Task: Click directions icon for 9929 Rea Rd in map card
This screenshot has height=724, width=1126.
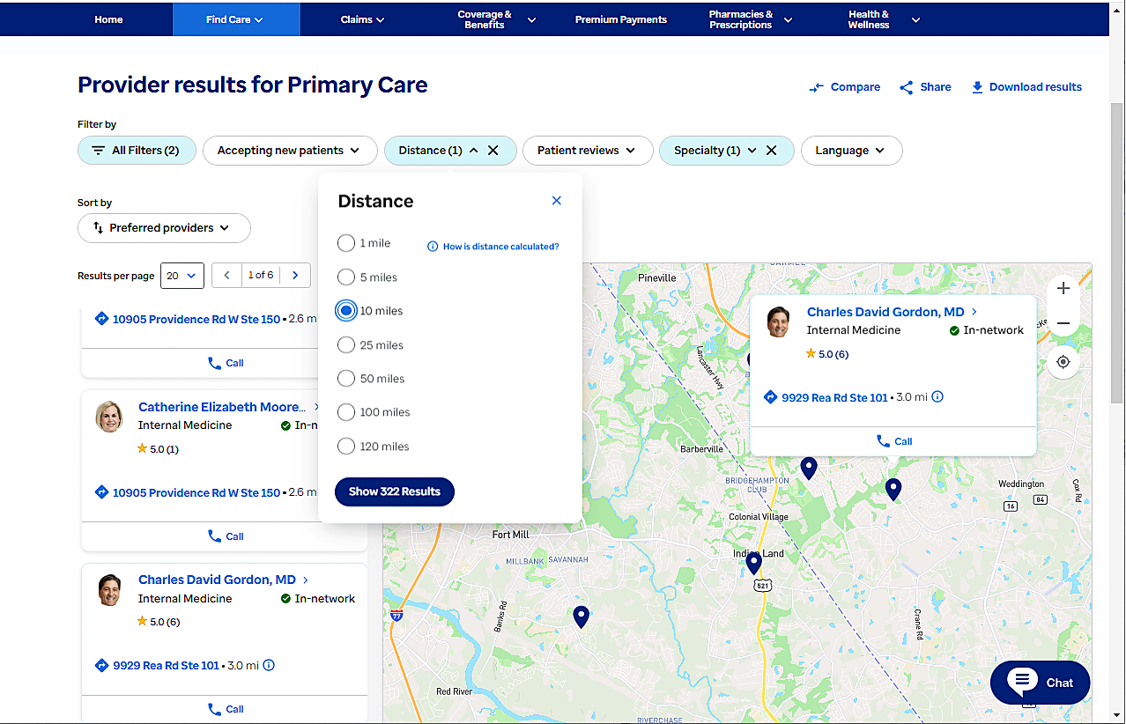Action: coord(770,397)
